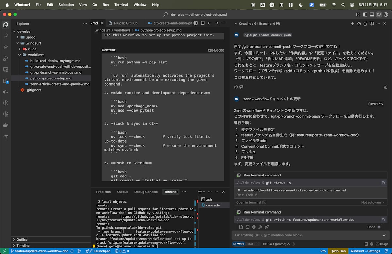Navigate back using the left arrow
The width and height of the screenshot is (392, 254).
coord(210,23)
